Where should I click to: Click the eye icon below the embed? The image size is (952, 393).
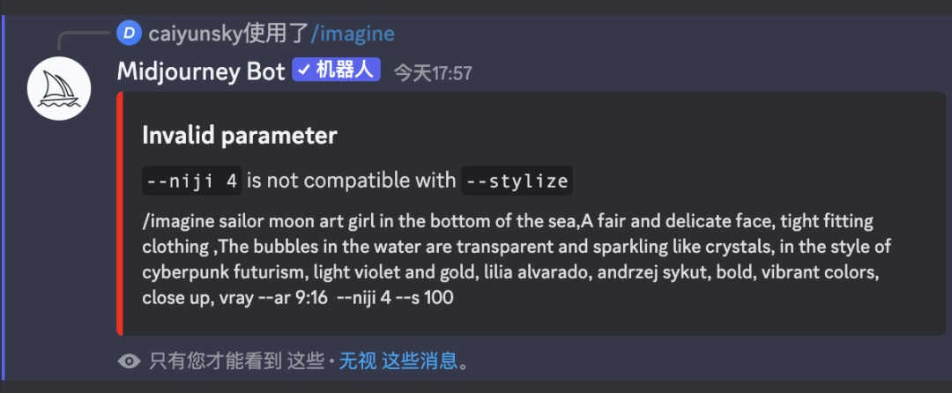coord(130,361)
